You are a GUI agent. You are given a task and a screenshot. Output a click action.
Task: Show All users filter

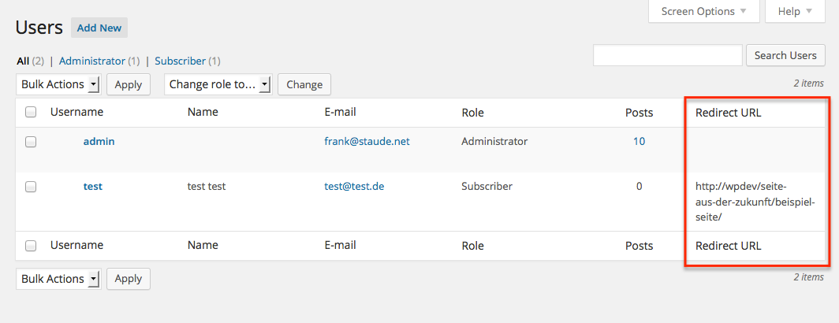23,61
